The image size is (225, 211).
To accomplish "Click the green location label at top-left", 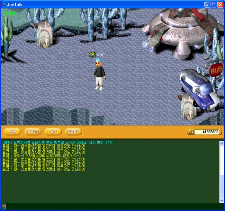I will pos(10,13).
